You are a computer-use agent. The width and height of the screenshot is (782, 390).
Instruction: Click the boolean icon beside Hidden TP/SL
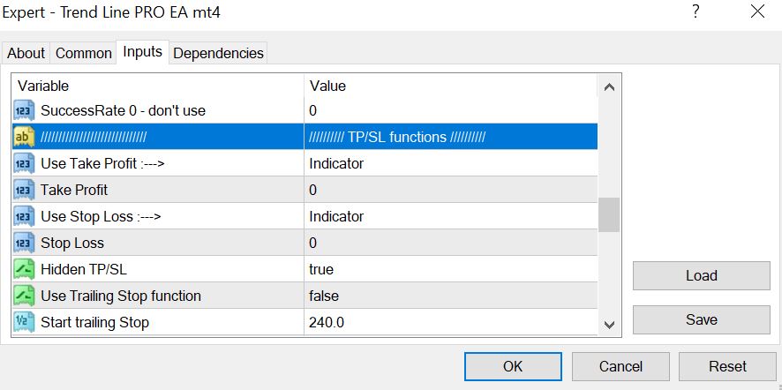pos(24,269)
